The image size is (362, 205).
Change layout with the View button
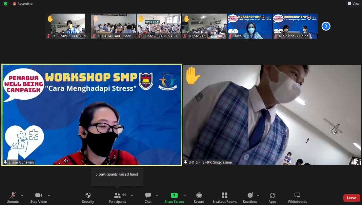tap(354, 4)
